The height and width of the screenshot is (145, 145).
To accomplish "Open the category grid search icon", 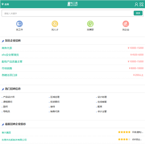I will 141,4.
